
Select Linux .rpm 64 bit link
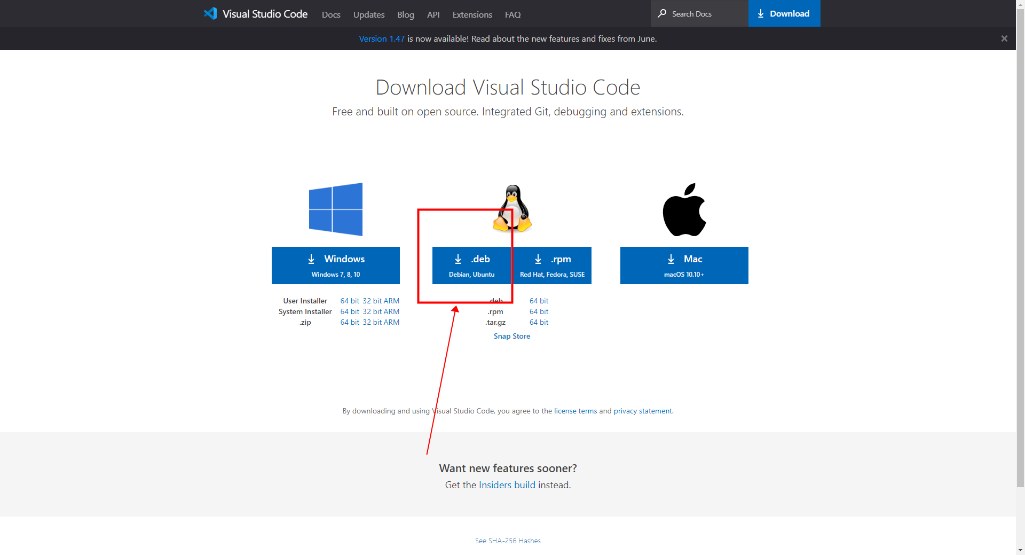pyautogui.click(x=539, y=311)
